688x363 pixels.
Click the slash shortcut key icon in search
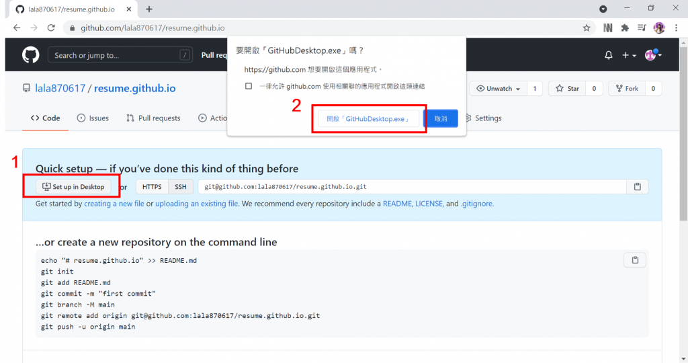pos(185,55)
